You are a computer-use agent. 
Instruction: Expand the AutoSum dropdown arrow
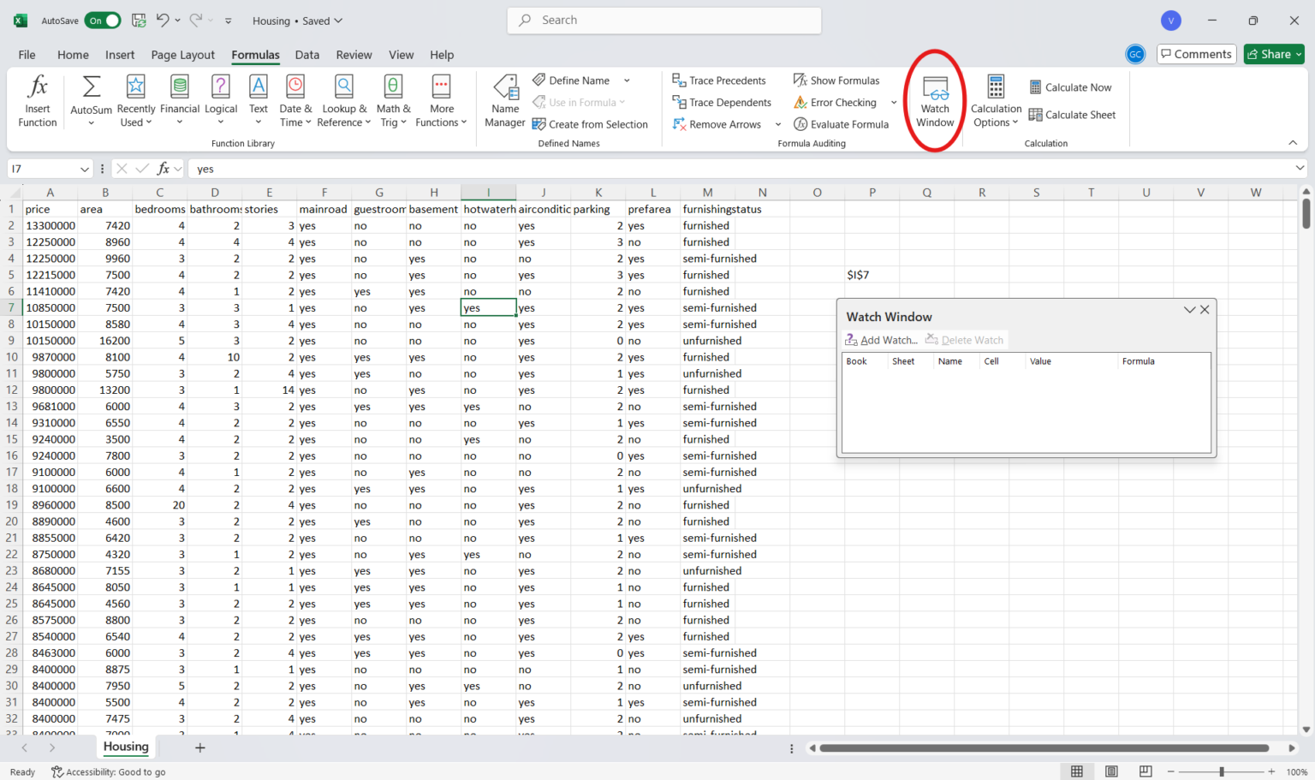coord(91,122)
